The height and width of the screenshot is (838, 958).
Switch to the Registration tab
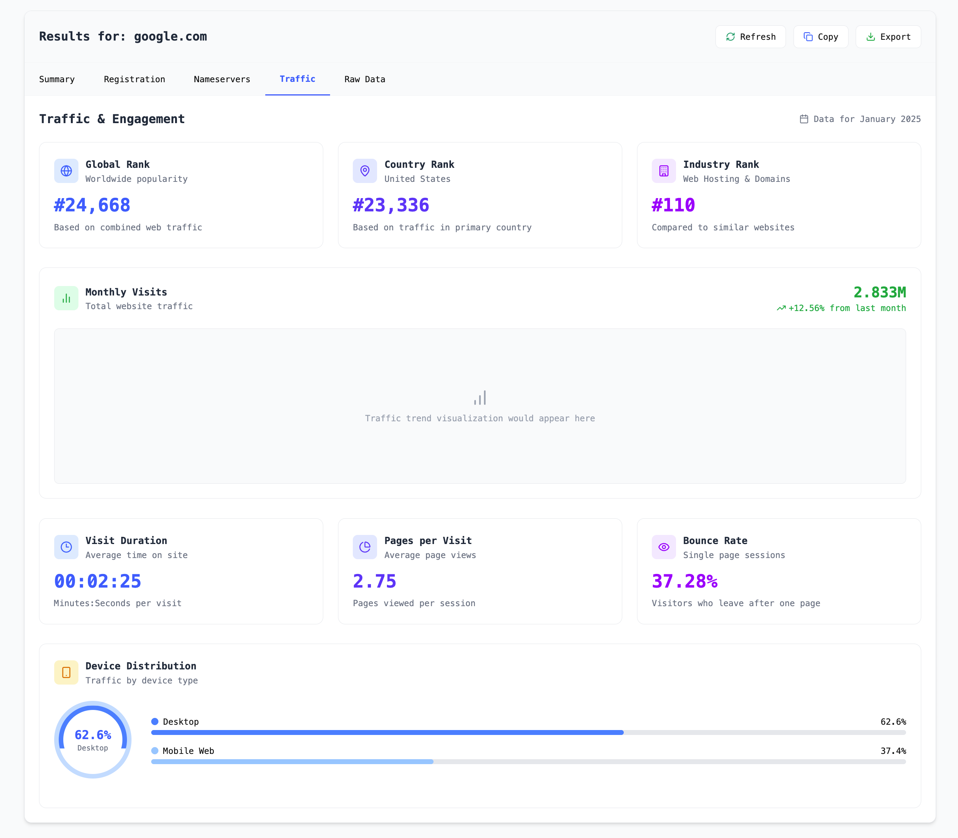tap(134, 79)
